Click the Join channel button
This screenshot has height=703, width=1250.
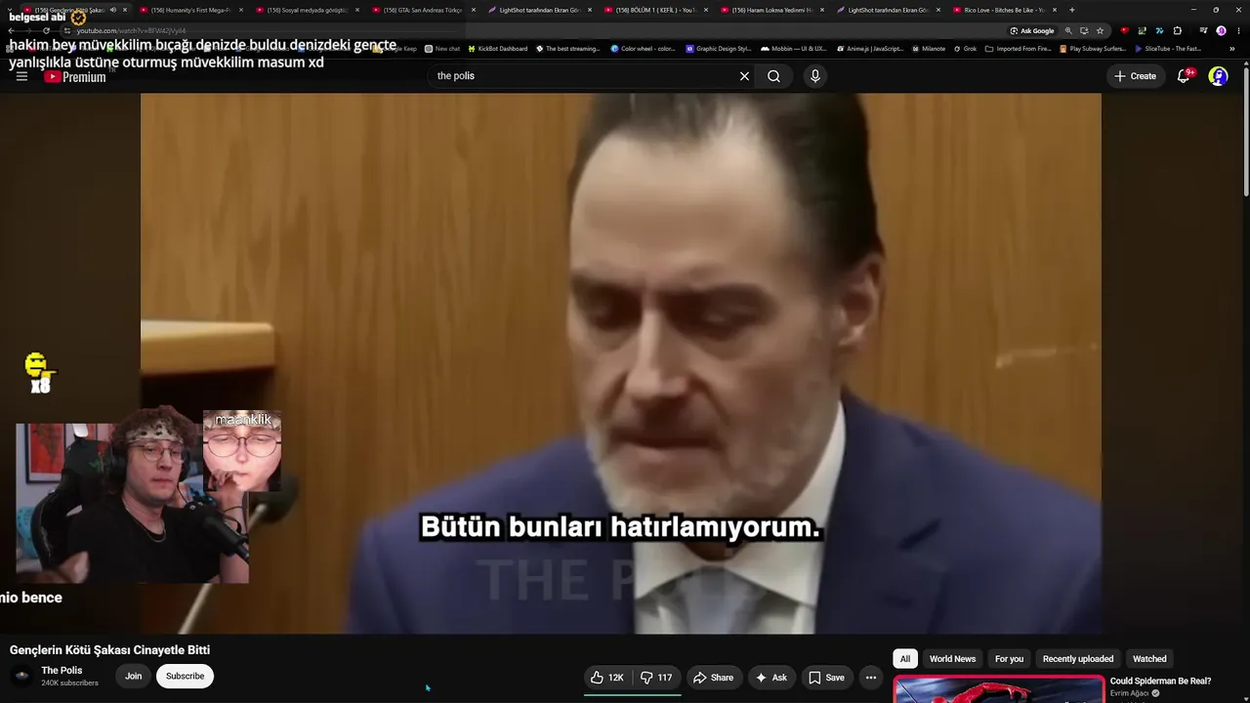[133, 676]
